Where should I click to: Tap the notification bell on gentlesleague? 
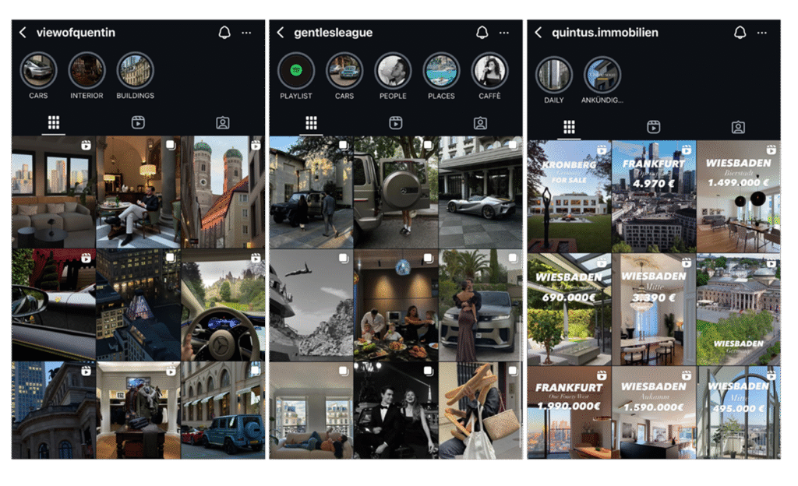tap(482, 33)
